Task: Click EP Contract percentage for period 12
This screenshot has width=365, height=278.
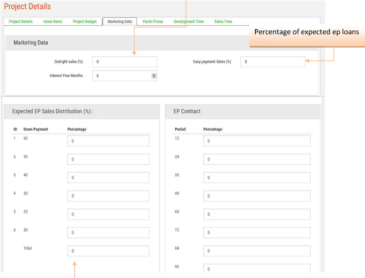Action: coord(257,141)
